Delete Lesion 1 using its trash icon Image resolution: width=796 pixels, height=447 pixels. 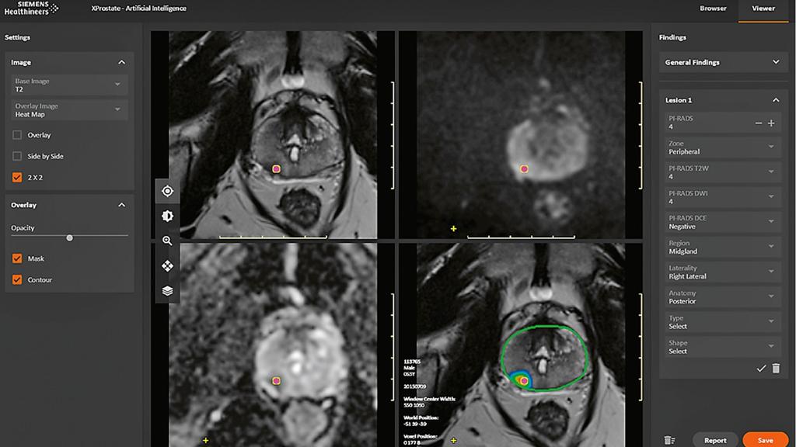[776, 369]
